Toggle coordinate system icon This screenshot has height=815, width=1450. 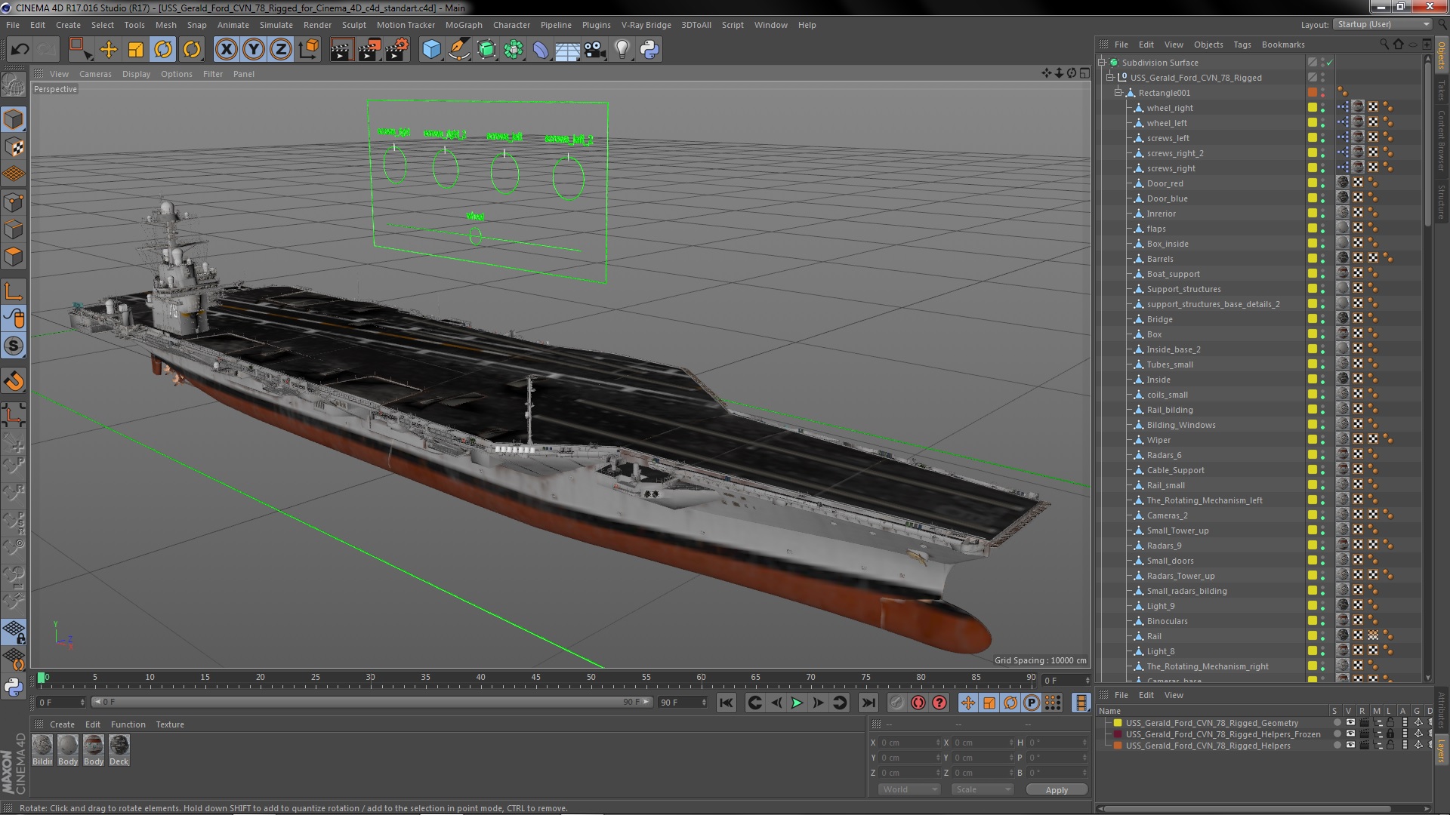[309, 50]
